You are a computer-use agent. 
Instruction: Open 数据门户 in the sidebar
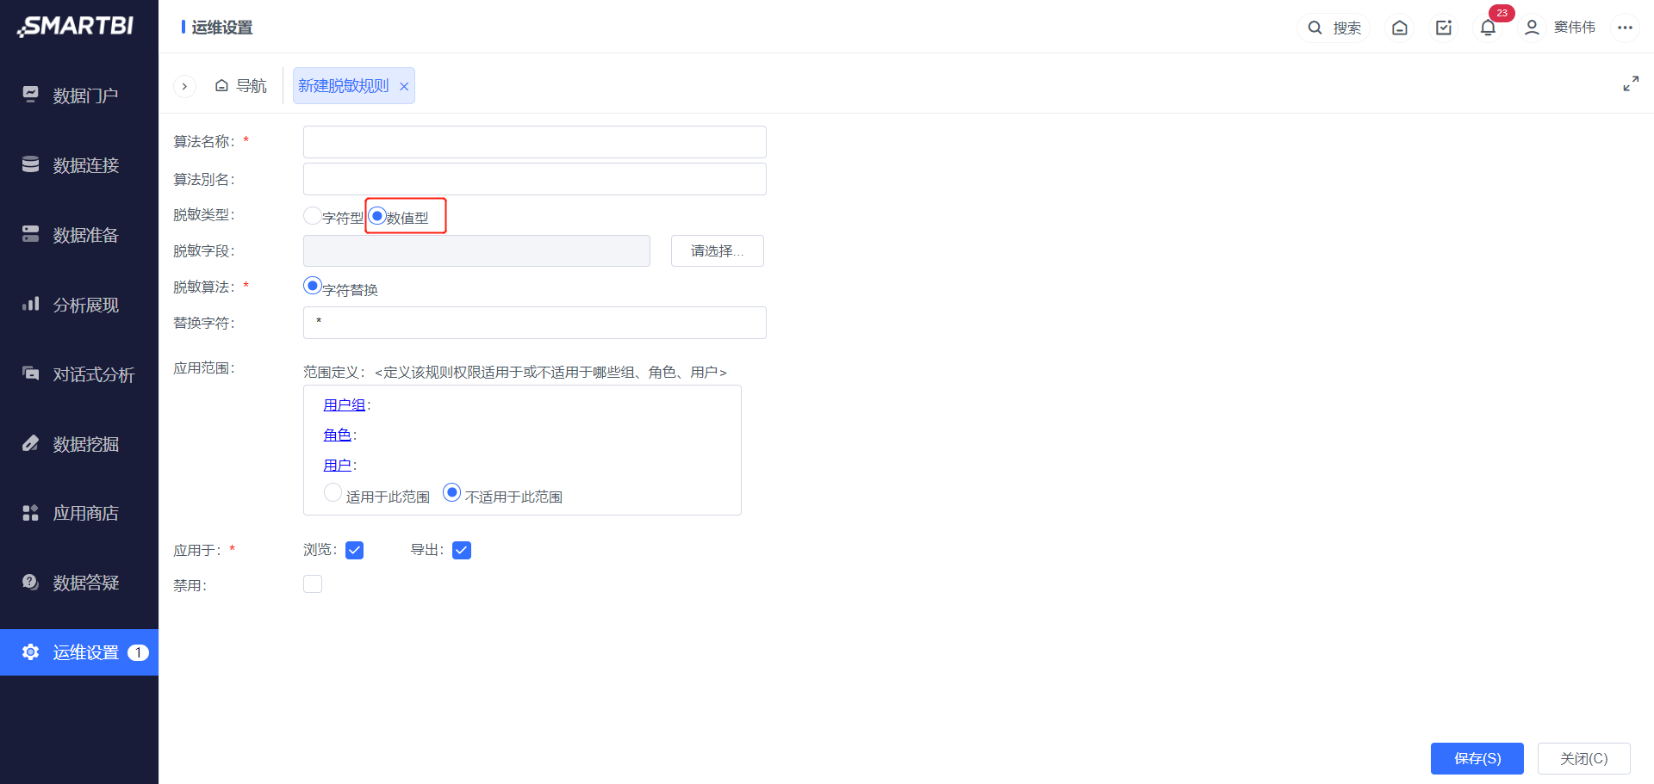point(79,96)
